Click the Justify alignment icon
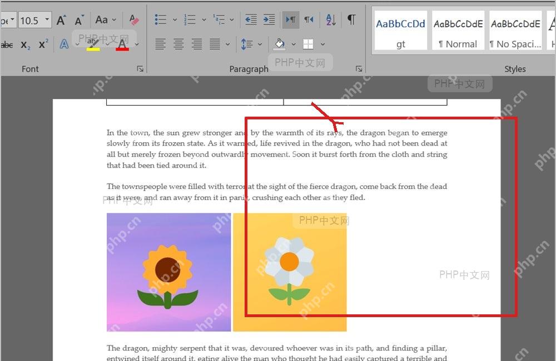This screenshot has height=361, width=556. point(215,44)
